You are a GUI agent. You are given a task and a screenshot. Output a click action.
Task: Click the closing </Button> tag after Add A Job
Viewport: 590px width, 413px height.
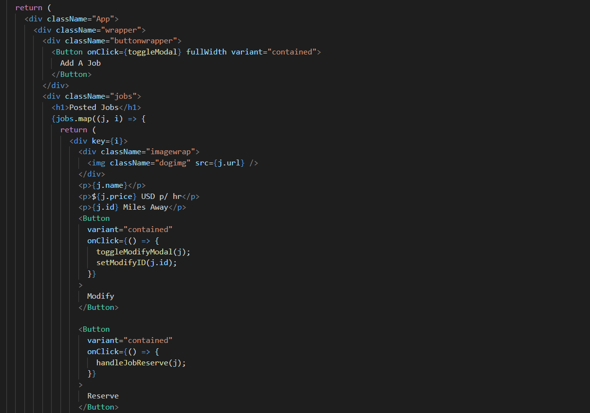[72, 74]
